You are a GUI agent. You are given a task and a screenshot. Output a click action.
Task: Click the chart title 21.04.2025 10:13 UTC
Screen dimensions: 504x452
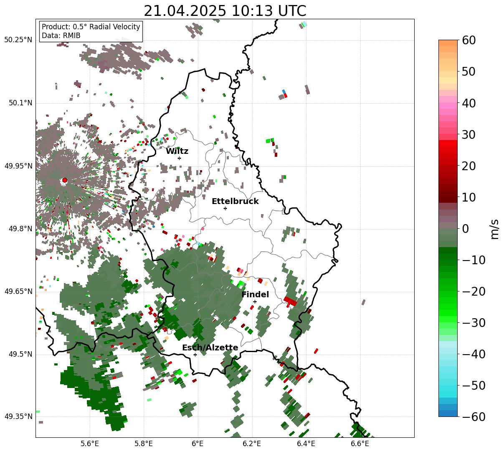pos(225,11)
